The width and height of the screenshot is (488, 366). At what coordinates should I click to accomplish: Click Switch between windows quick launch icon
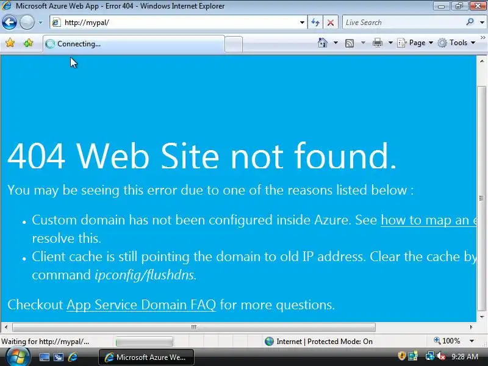point(58,357)
